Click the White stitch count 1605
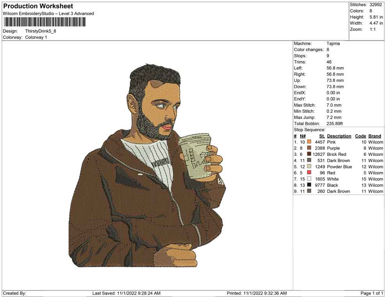The width and height of the screenshot is (386, 297). [x=320, y=179]
